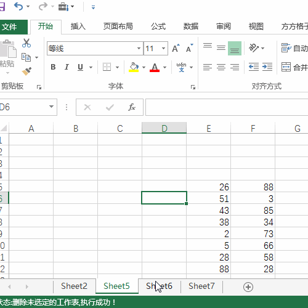Viewport: 308px width, 308px height.
Task: Click inside the formula bar input
Action: pos(227,107)
